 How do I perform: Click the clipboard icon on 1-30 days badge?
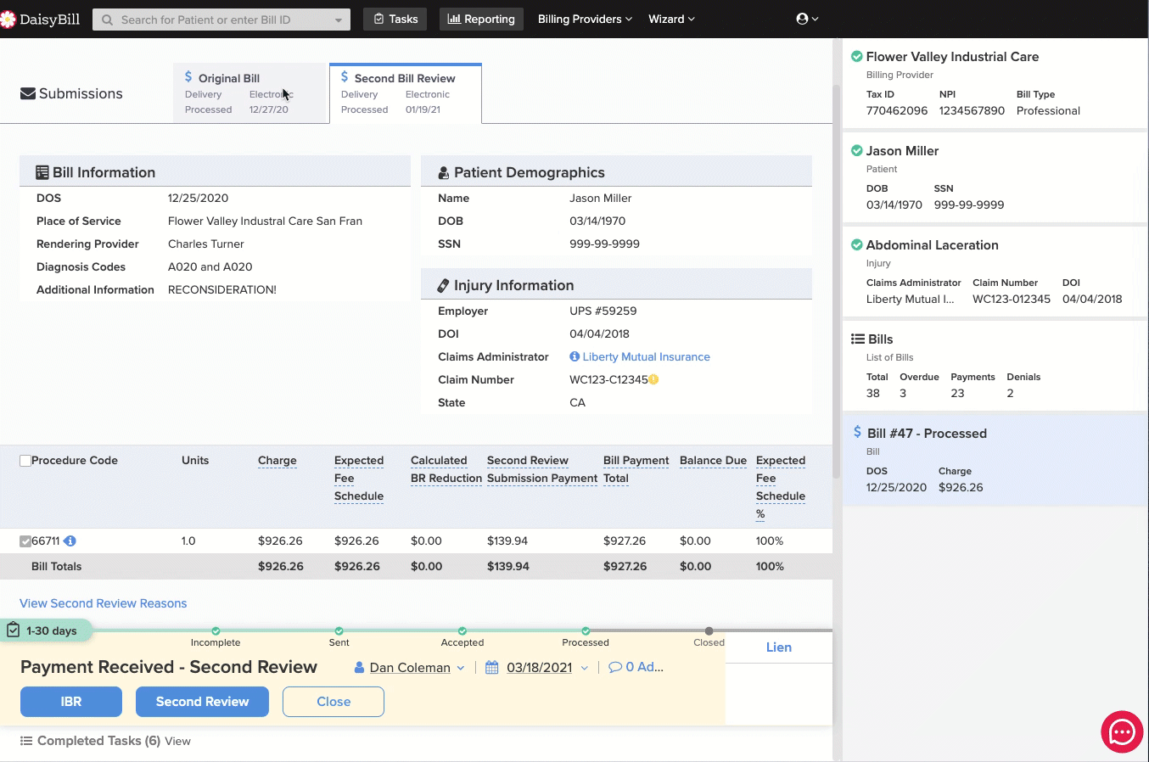pos(14,630)
